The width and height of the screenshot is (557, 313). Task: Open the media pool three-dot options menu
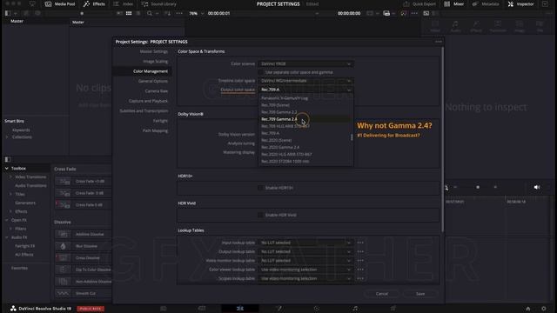[x=179, y=13]
